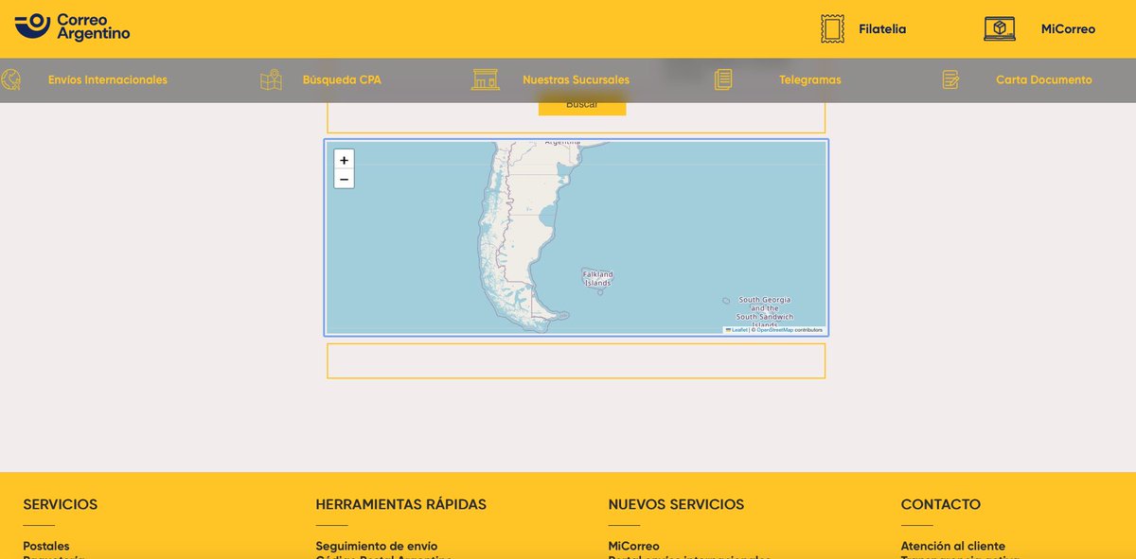The image size is (1136, 559).
Task: Open the OpenStreetMap attribution link
Action: click(774, 330)
